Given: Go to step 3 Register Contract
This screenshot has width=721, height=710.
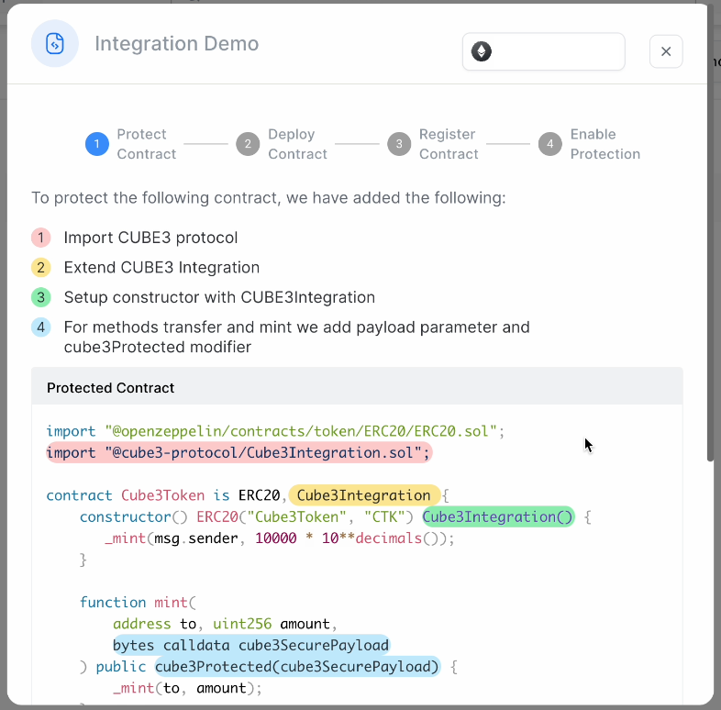Looking at the screenshot, I should (x=433, y=144).
